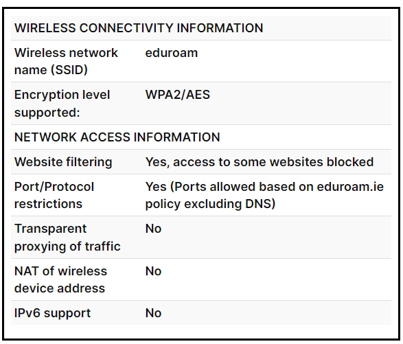Screen dimensions: 403x344
Task: Click the eduroam SSID value
Action: coord(172,53)
